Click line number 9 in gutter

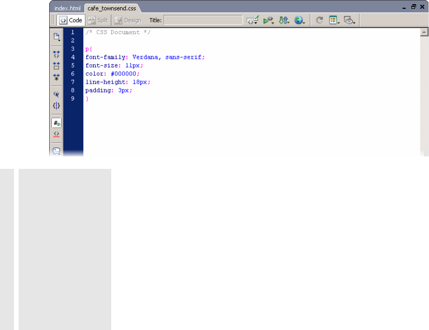73,99
